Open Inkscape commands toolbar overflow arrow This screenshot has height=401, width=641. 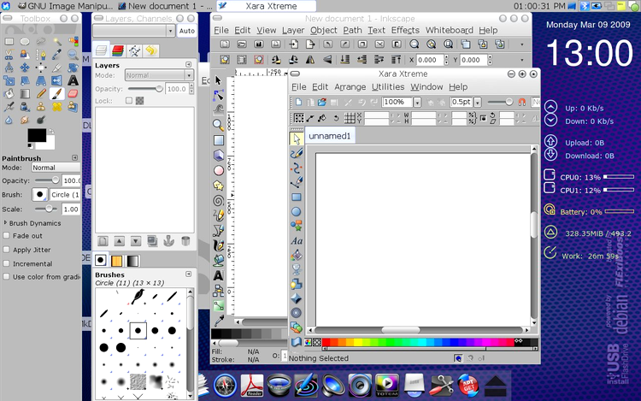click(522, 44)
